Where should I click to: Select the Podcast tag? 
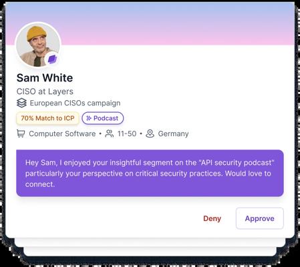click(x=102, y=118)
